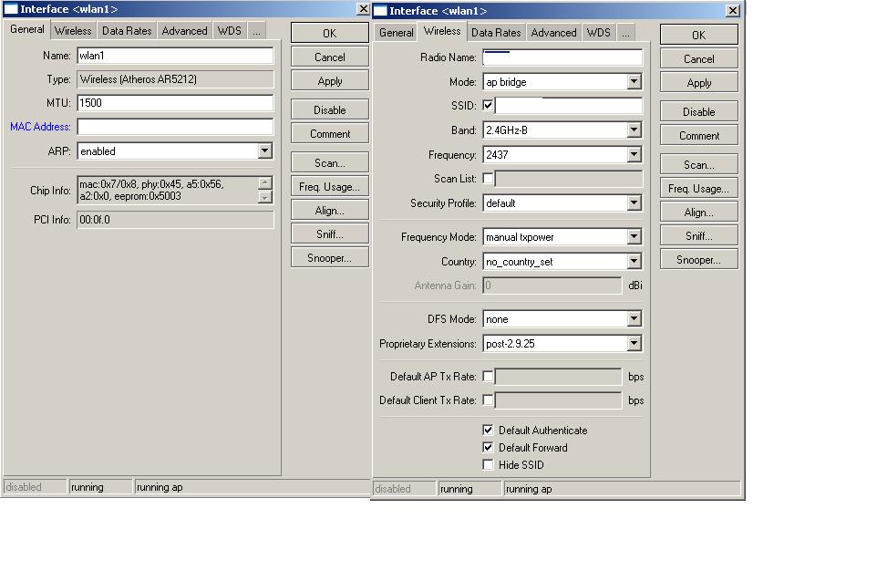Open the Security Profile dropdown

[634, 202]
